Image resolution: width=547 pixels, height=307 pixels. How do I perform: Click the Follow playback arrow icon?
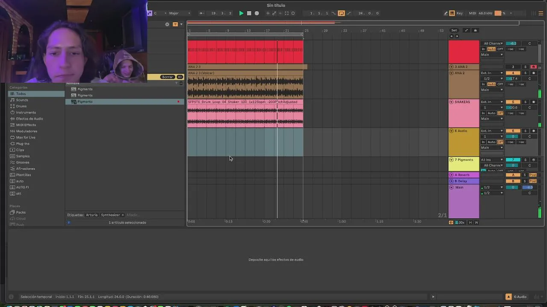tap(202, 13)
